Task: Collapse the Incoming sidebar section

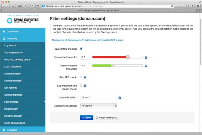Action: [x=23, y=38]
